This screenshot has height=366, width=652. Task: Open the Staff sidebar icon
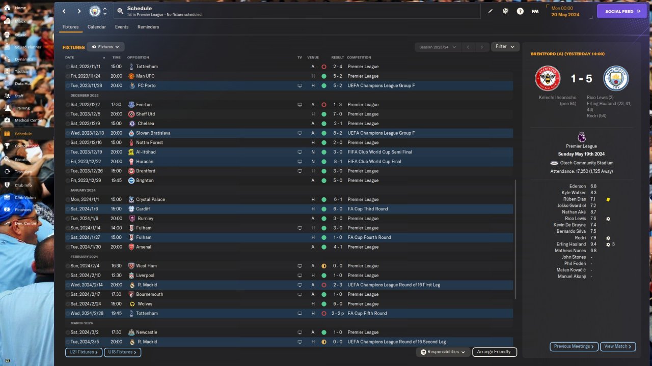pyautogui.click(x=7, y=96)
